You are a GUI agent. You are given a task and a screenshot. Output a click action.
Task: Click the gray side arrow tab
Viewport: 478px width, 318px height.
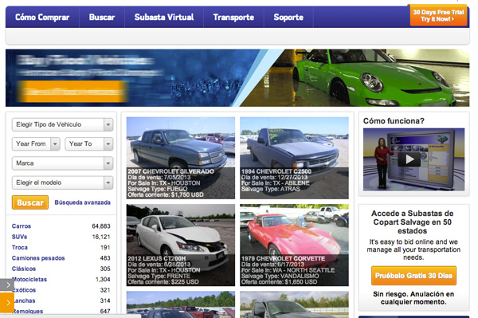click(6, 285)
